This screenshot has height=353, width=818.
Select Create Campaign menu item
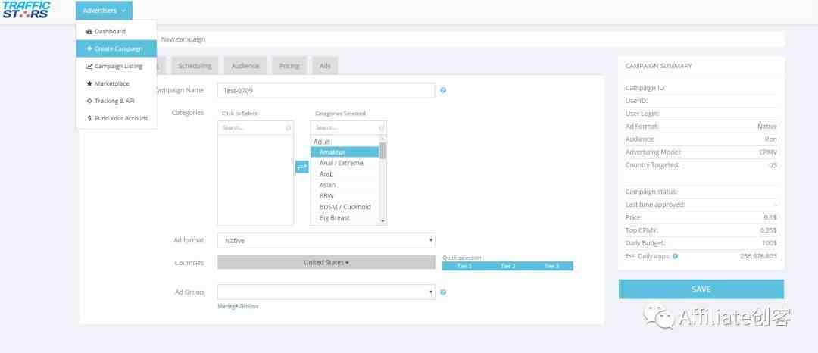pos(117,48)
